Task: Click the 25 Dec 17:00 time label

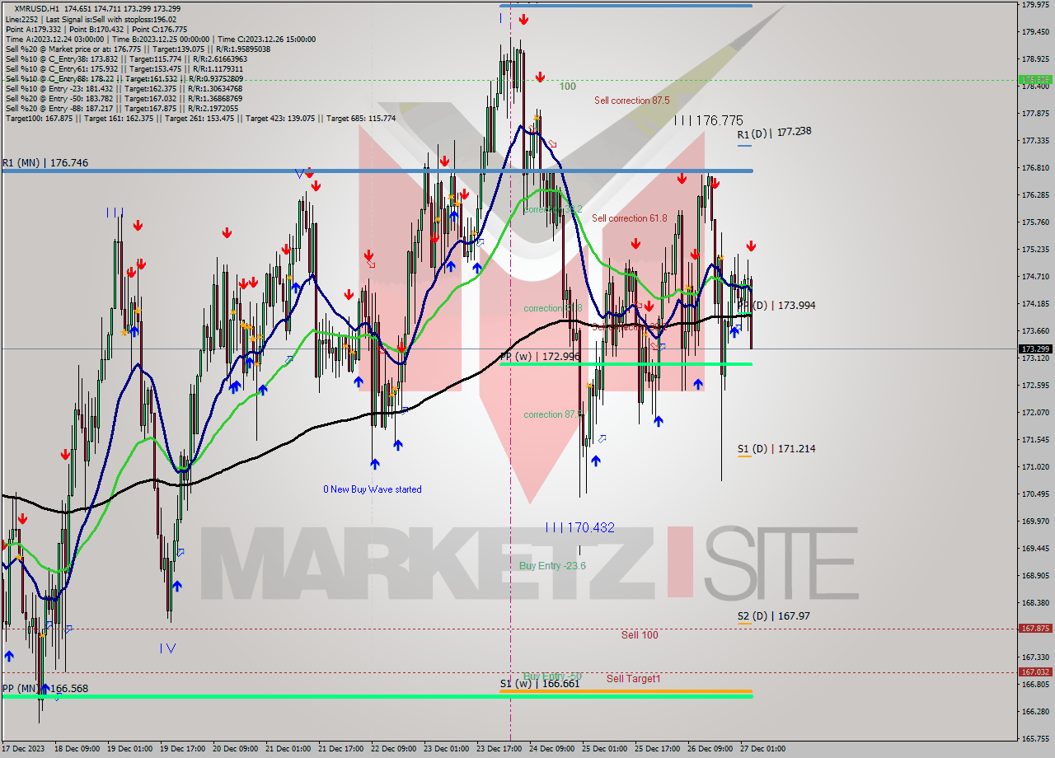Action: (657, 749)
